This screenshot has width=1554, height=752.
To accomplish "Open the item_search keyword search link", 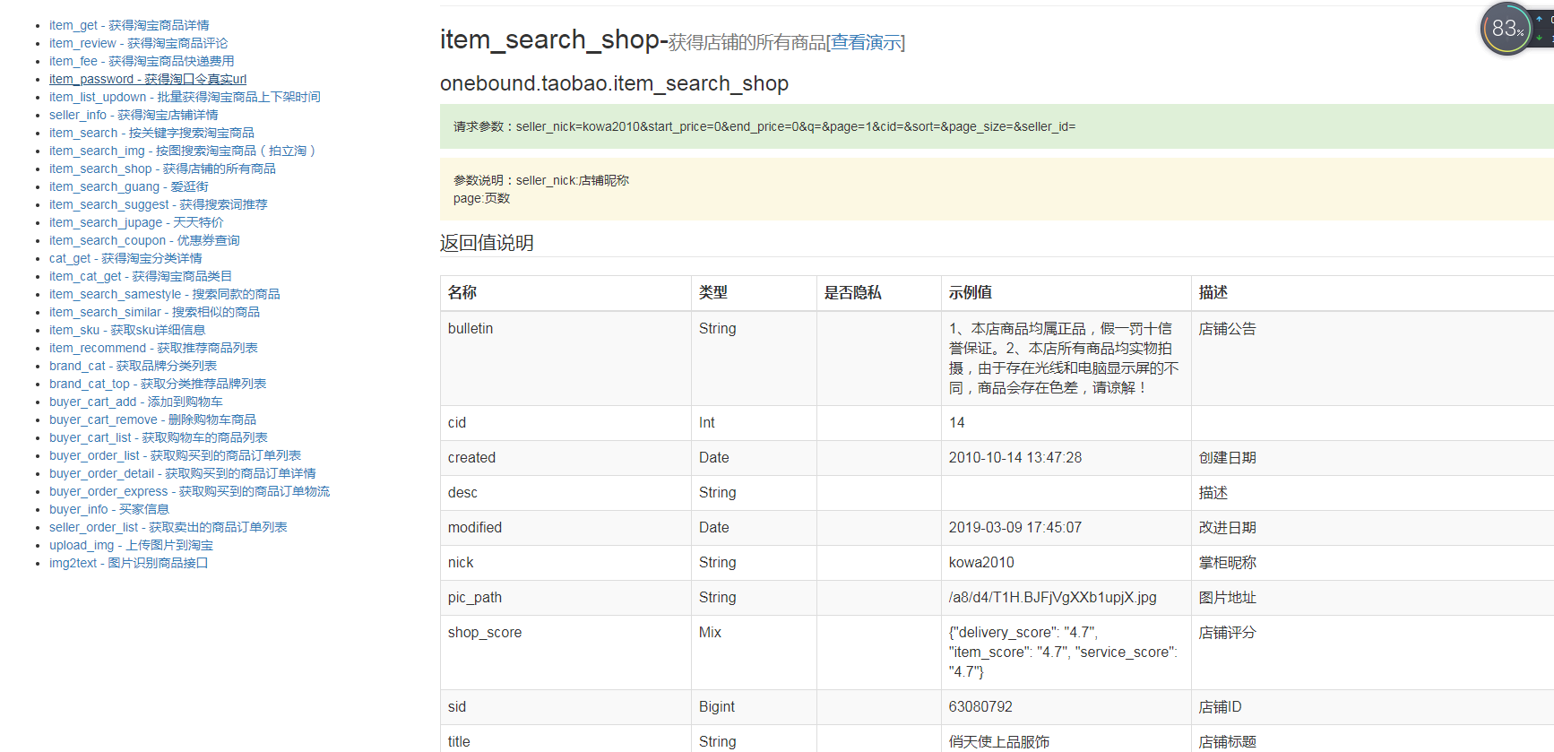I will point(151,133).
